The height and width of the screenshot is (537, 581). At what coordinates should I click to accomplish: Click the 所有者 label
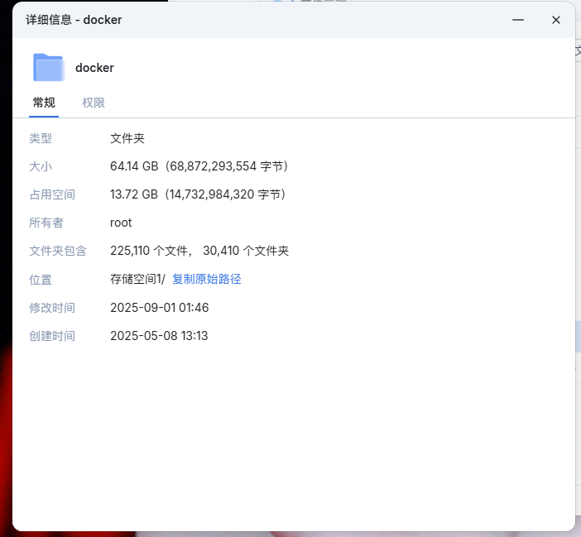click(x=46, y=223)
